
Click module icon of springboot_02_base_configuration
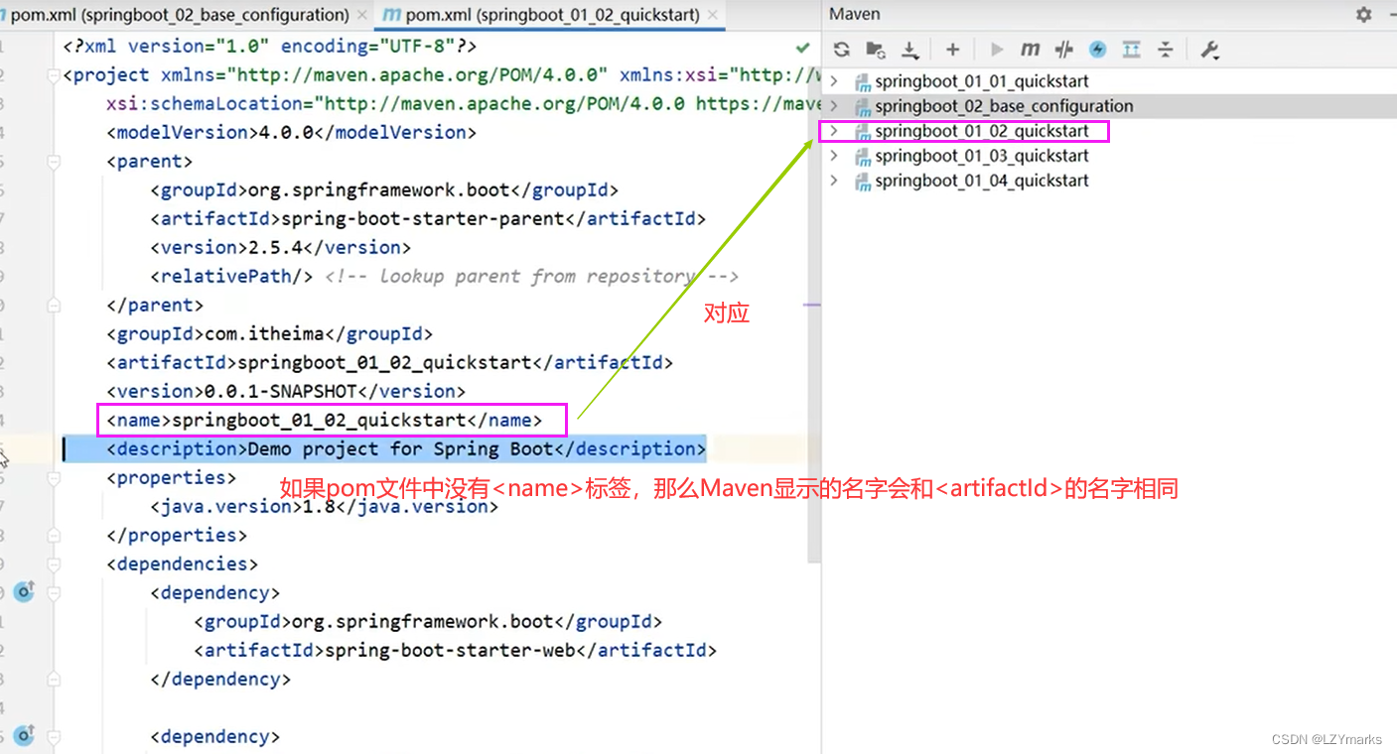tap(862, 106)
